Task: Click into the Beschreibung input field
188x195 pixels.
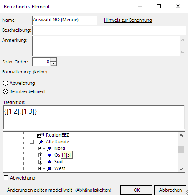Action: click(x=109, y=30)
